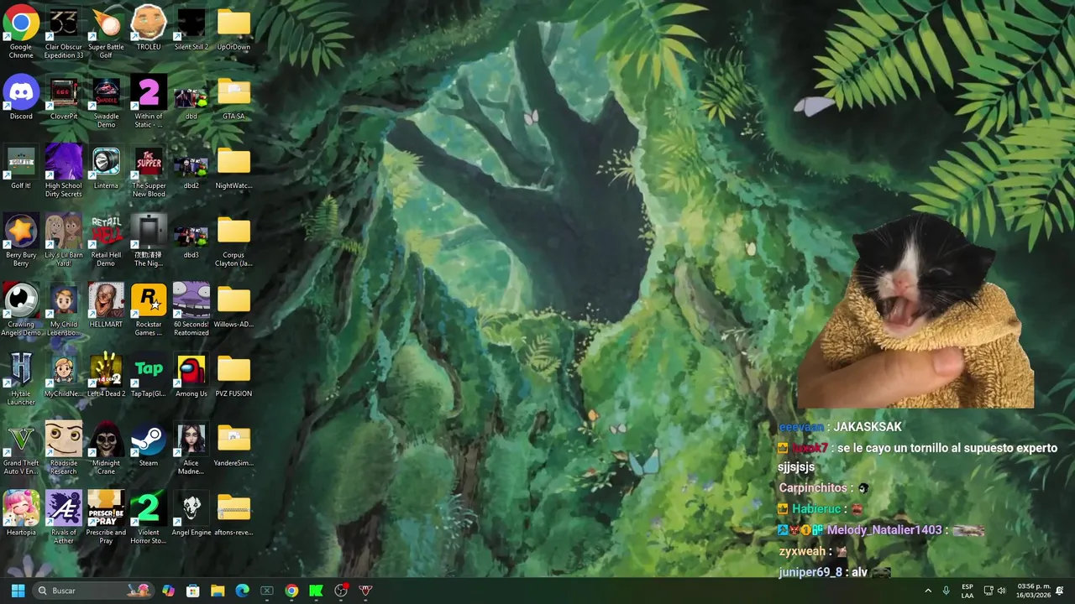Click the Buscar taskbar search box
This screenshot has width=1075, height=604.
click(94, 591)
